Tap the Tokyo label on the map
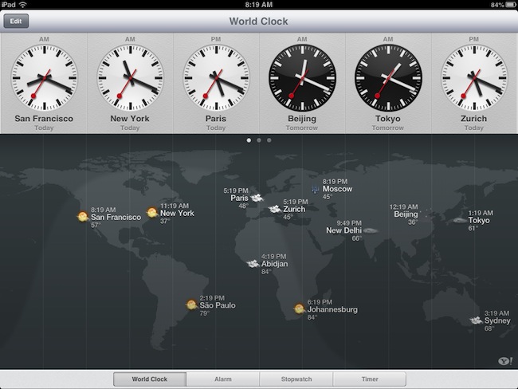Viewport: 518px width, 389px height. 479,221
